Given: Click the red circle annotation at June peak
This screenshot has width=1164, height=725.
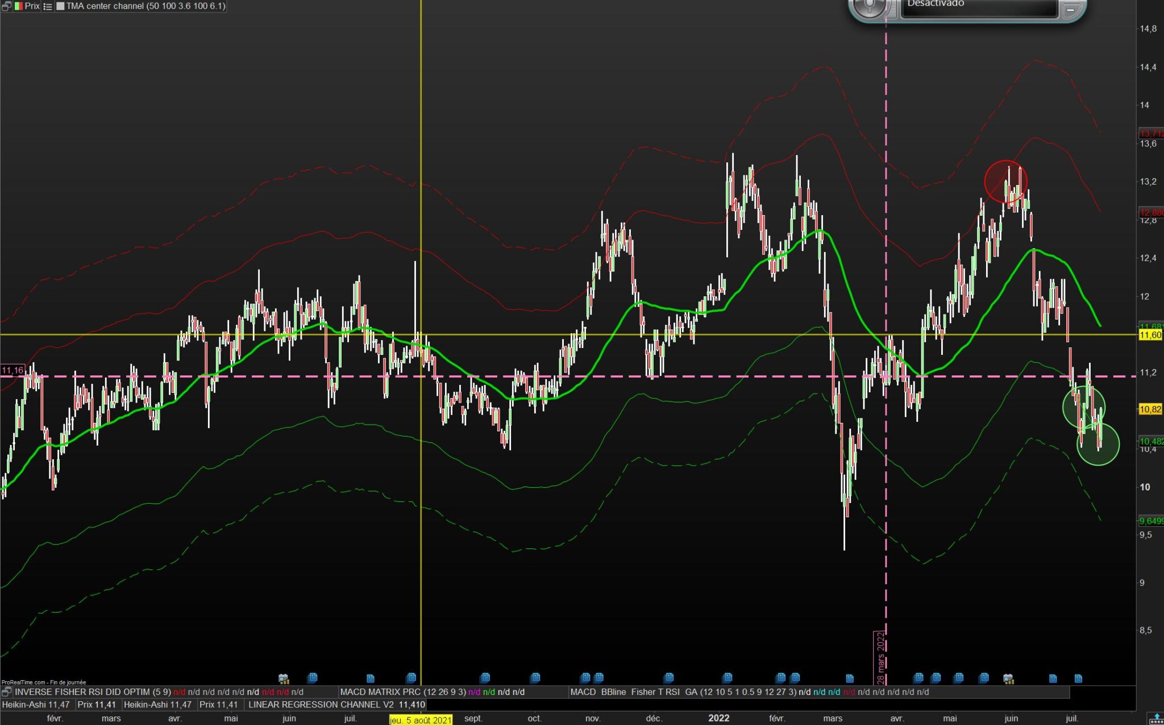Looking at the screenshot, I should (x=1005, y=182).
